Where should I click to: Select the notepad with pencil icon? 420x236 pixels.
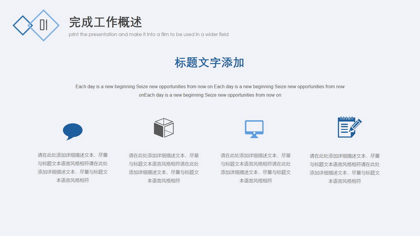click(350, 127)
